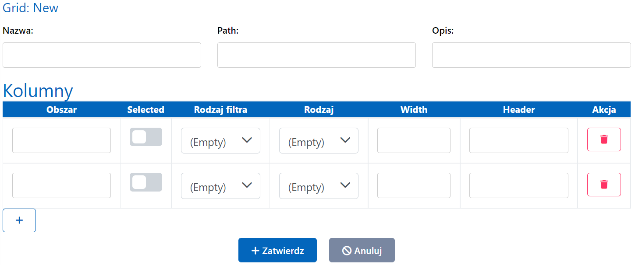Cancel editing with the Anuluj button
This screenshot has width=635, height=265.
point(362,250)
